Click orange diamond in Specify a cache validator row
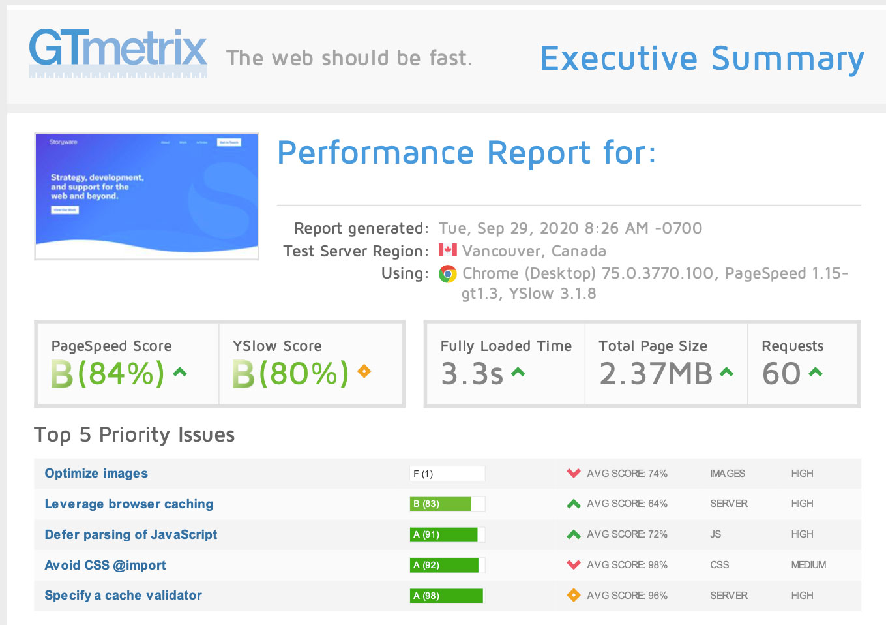Screen dimensions: 886x625 coord(574,595)
